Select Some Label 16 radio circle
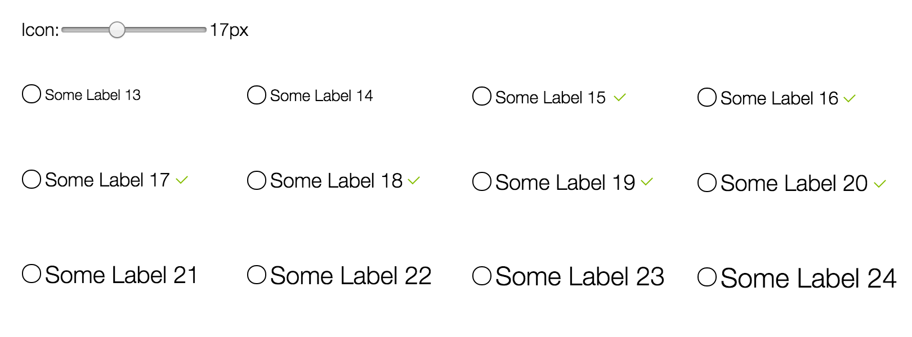 (x=707, y=97)
